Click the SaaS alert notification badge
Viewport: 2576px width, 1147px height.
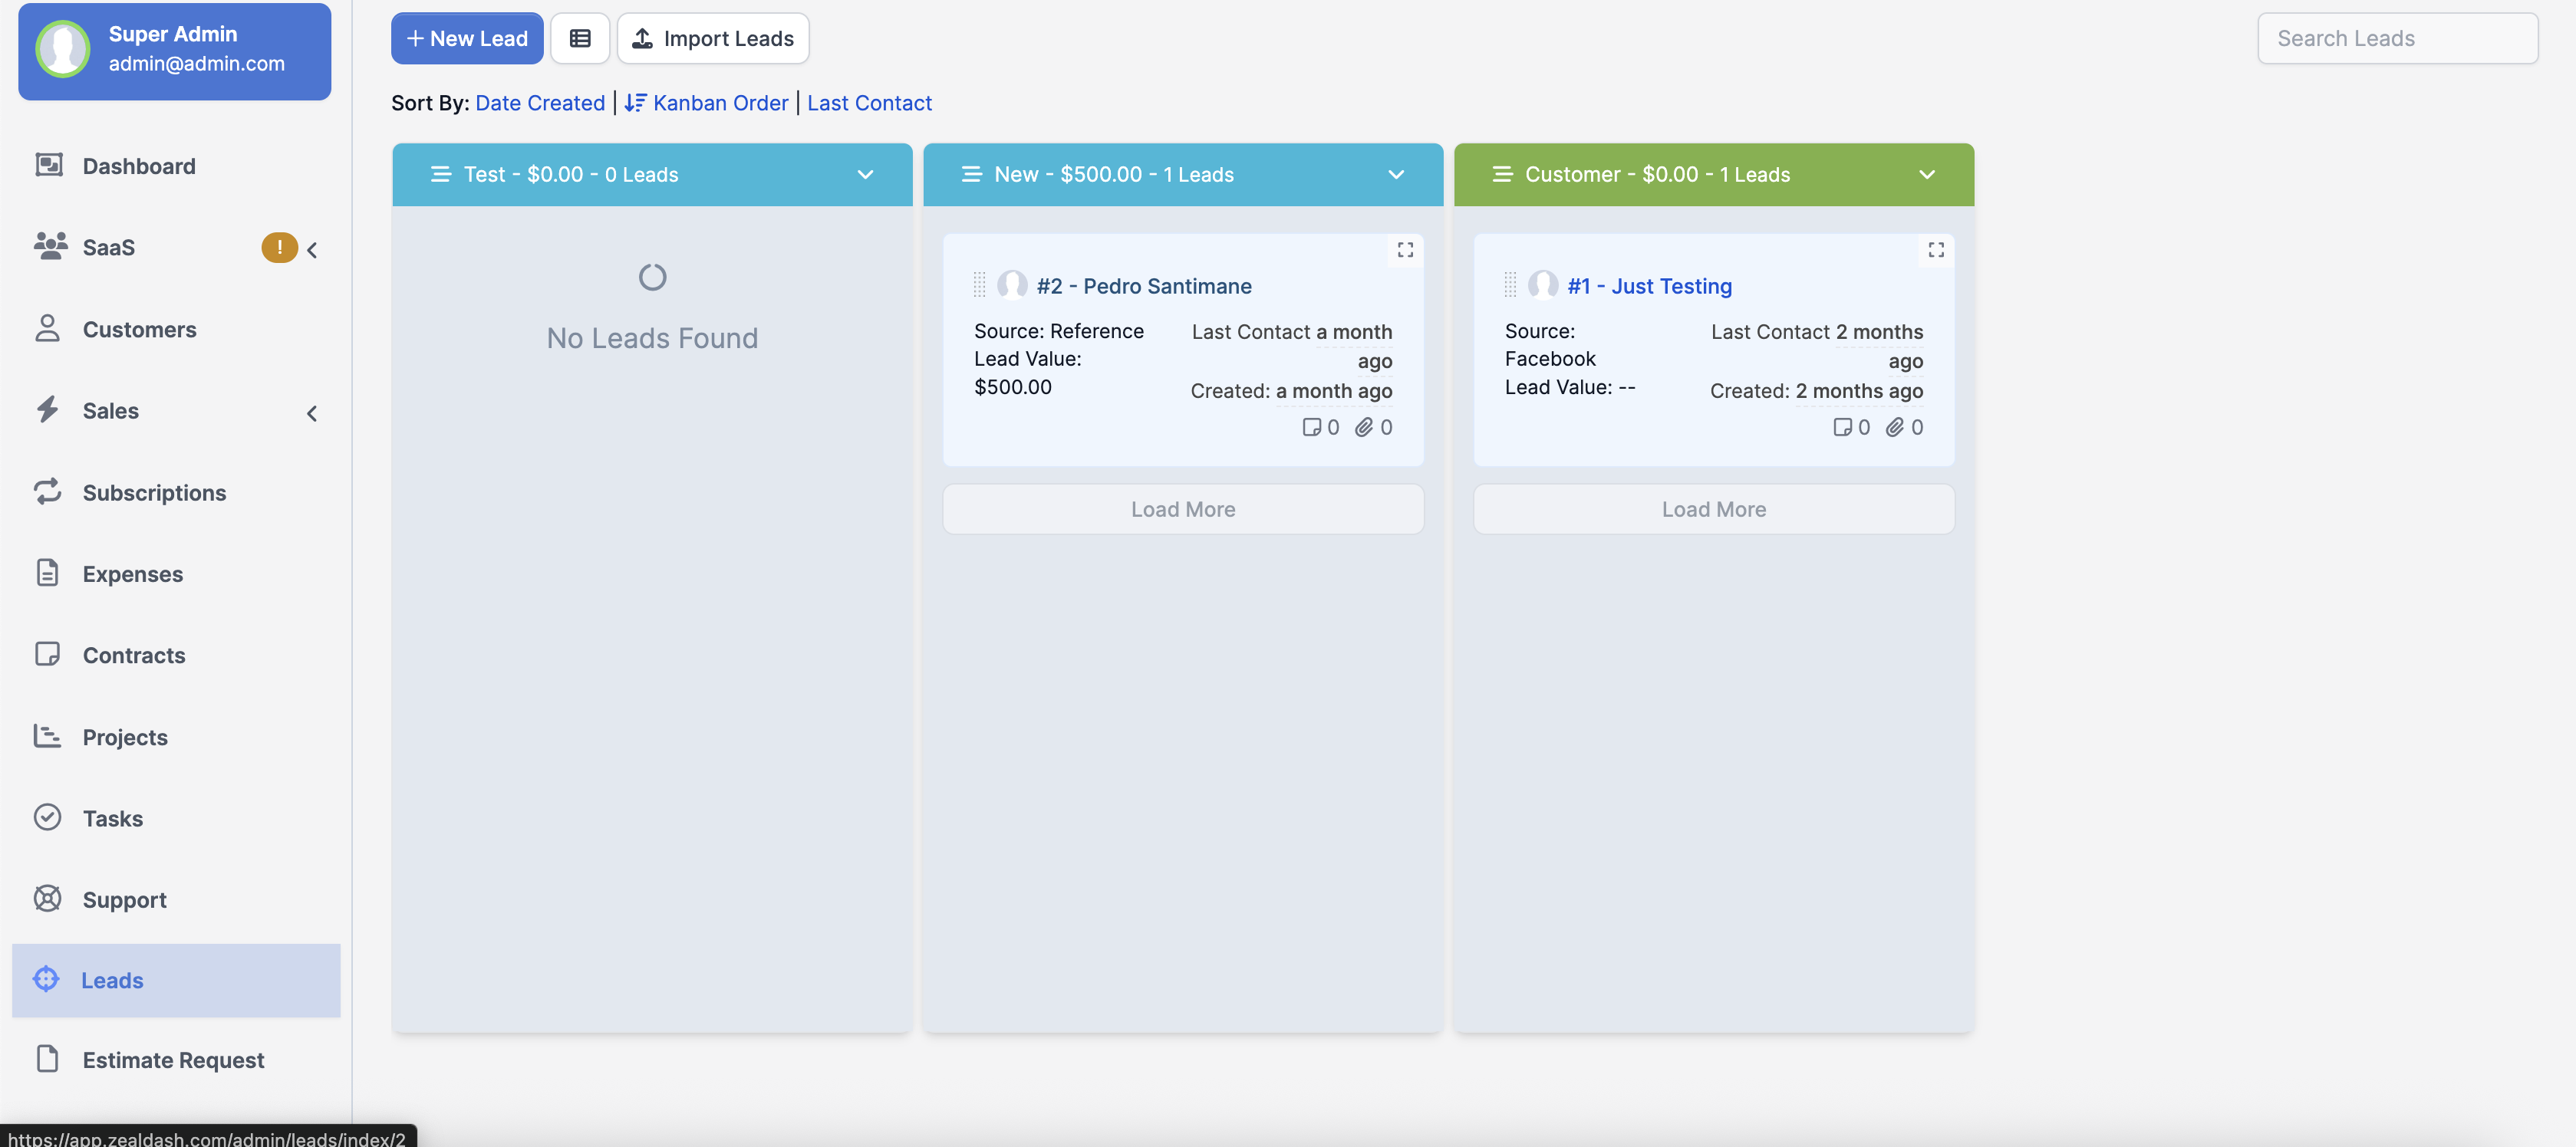(279, 248)
